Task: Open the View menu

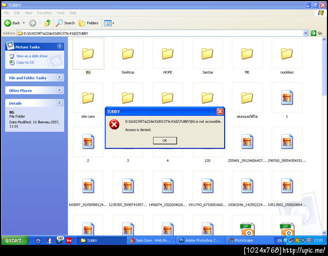Action: click(x=28, y=13)
